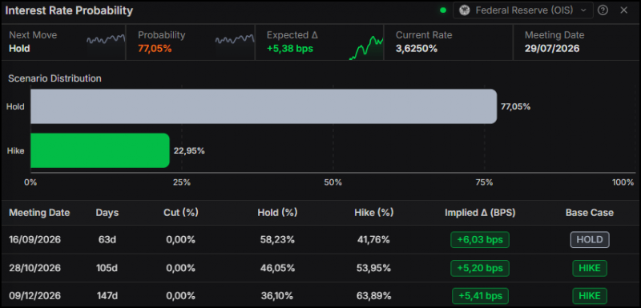Screen dimensions: 641x308
Task: Click the 53,95% hike cell
Action: point(373,268)
